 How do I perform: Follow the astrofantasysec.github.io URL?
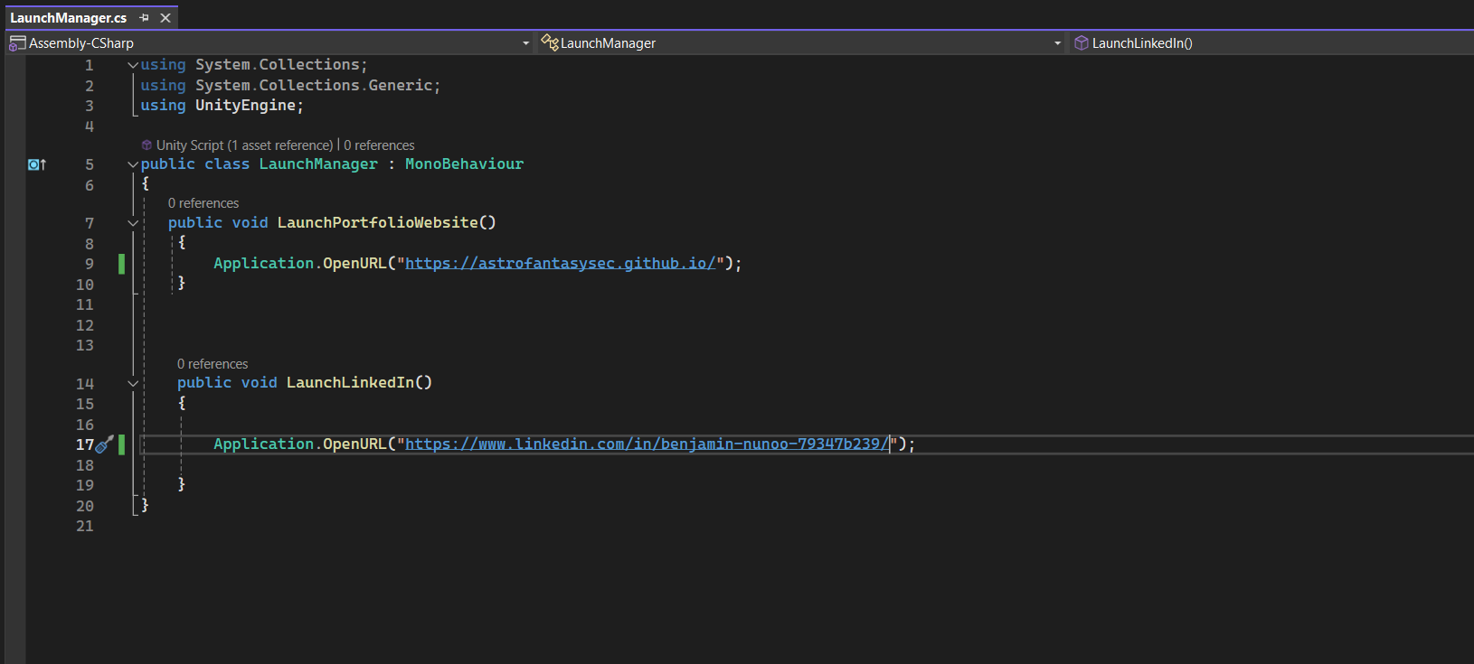[x=561, y=264]
